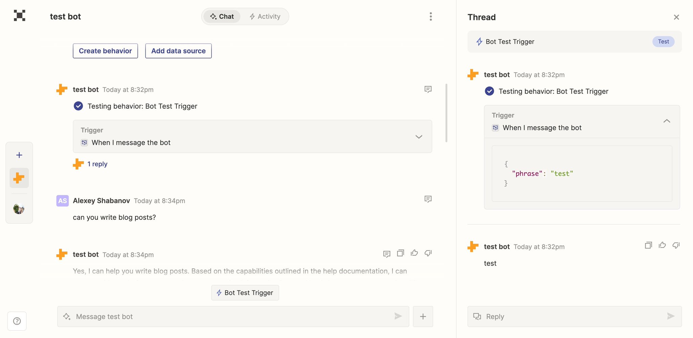The image size is (693, 338).
Task: Copy the 8:34pm test bot message
Action: (400, 253)
